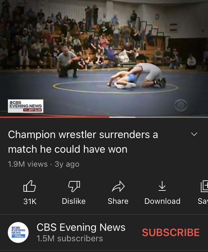This screenshot has height=252, width=208.
Task: Tap the thumbs-down dislike icon
Action: (x=74, y=186)
